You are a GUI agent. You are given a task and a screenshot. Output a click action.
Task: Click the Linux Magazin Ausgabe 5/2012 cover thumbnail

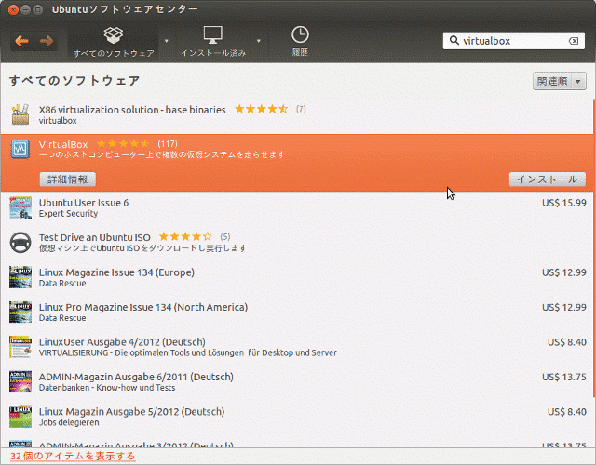20,417
